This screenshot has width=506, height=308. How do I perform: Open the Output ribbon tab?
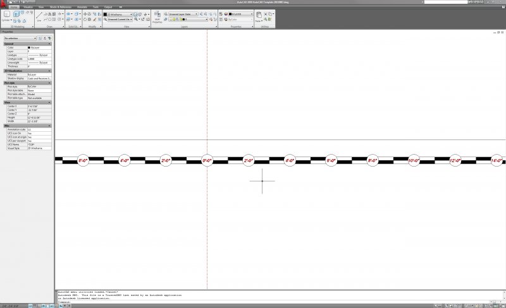click(108, 7)
